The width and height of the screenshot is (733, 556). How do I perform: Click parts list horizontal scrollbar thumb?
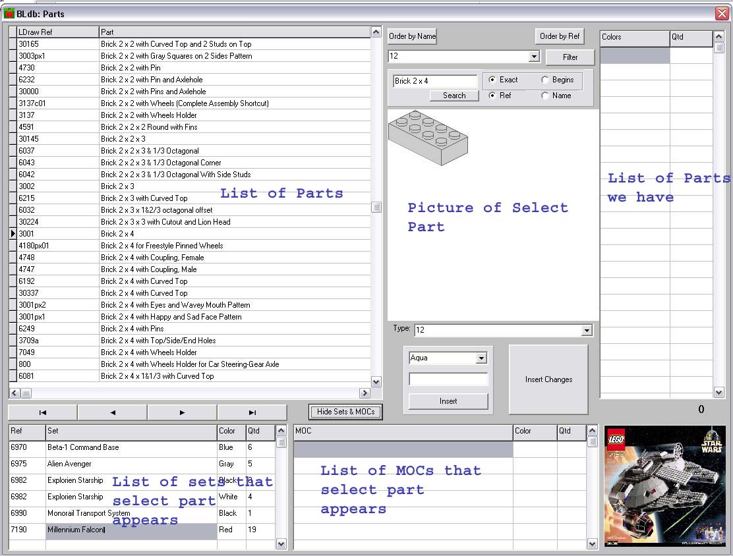pos(26,393)
